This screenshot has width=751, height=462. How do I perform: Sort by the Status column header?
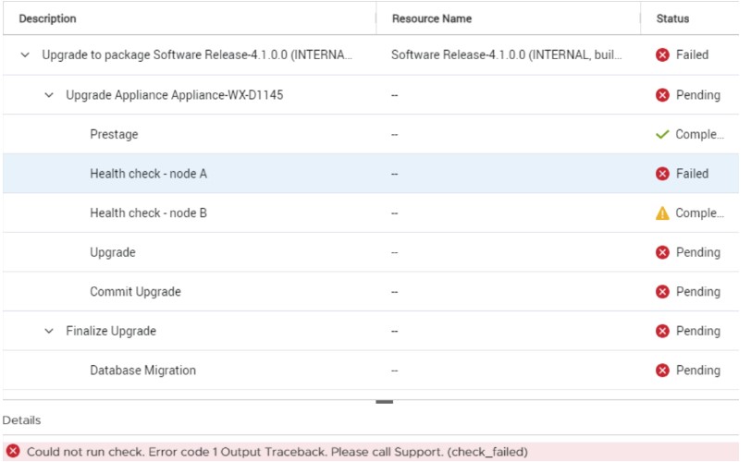[672, 18]
